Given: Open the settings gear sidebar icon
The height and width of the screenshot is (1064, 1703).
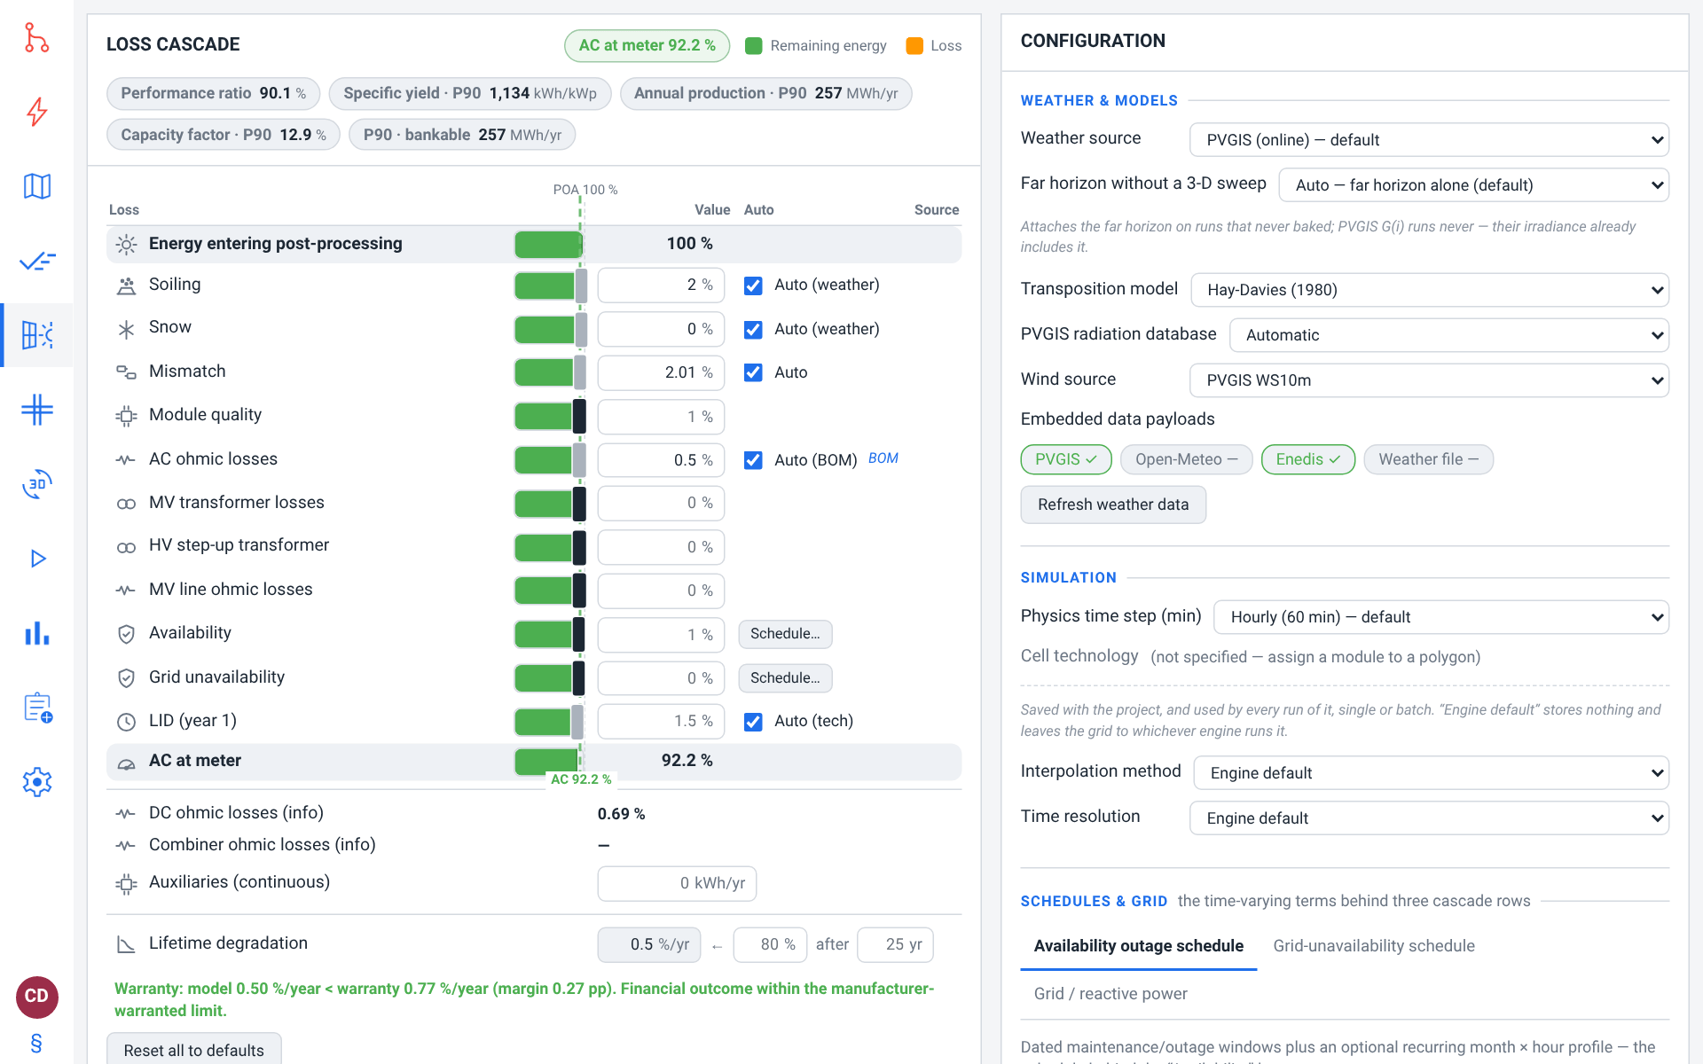Looking at the screenshot, I should [36, 782].
